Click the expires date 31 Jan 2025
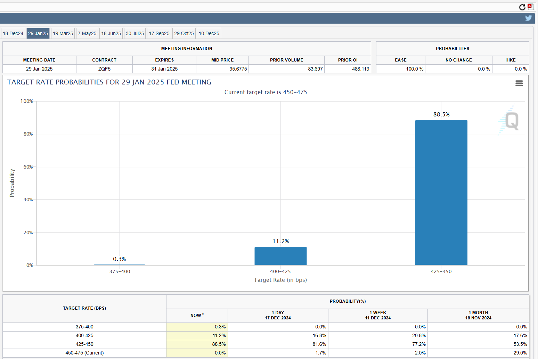Viewport: 538px width, 359px height. tap(164, 69)
